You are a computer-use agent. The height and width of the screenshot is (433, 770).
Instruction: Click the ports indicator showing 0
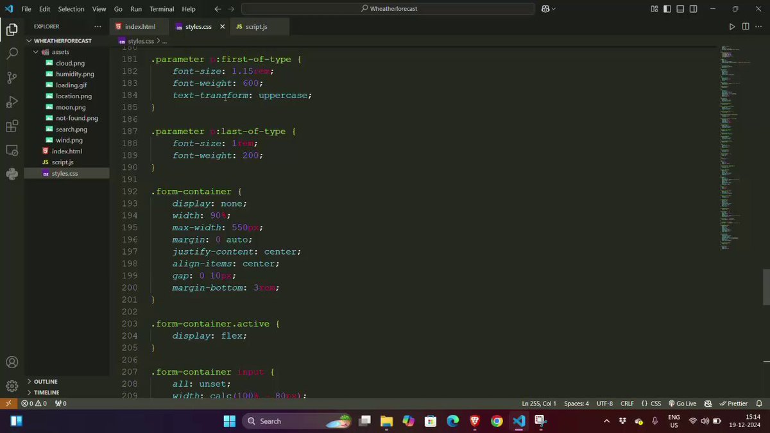(60, 403)
